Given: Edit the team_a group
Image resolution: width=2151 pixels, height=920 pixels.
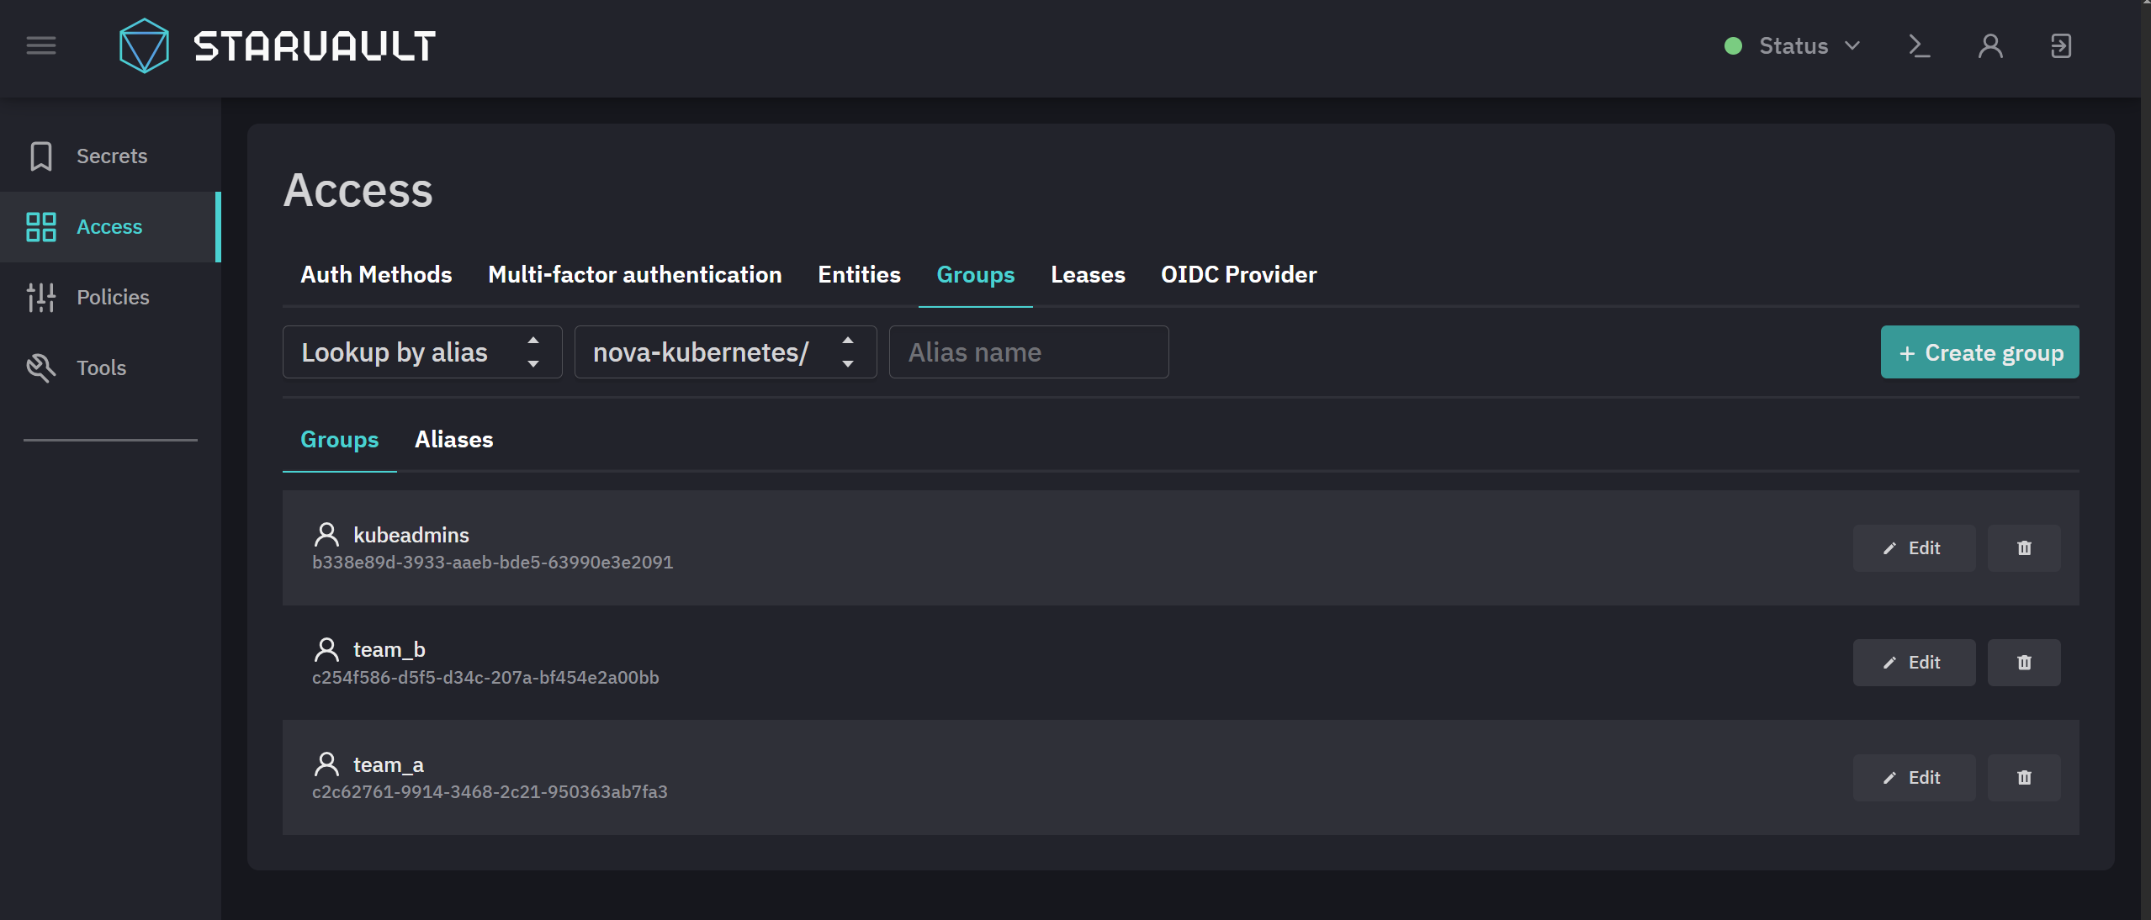Looking at the screenshot, I should pos(1914,778).
